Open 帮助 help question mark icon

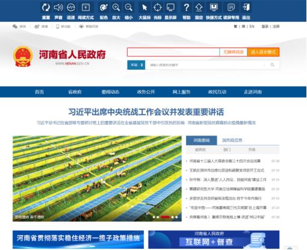[x=187, y=8]
